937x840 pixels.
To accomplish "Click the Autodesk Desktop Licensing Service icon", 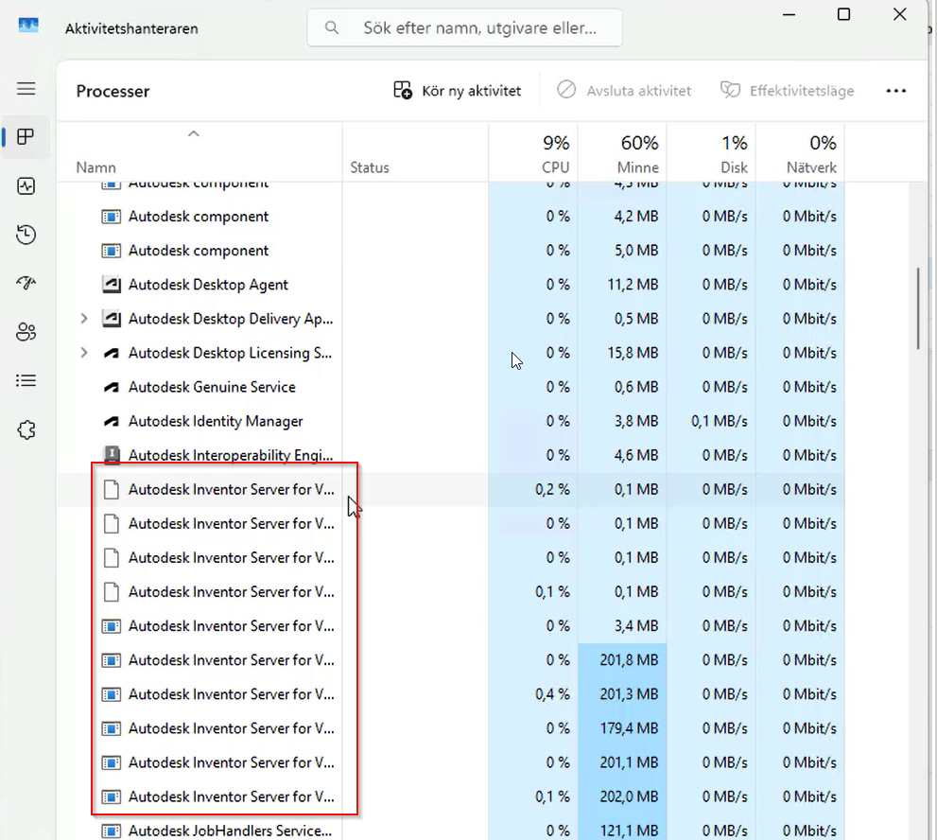I will pyautogui.click(x=112, y=354).
